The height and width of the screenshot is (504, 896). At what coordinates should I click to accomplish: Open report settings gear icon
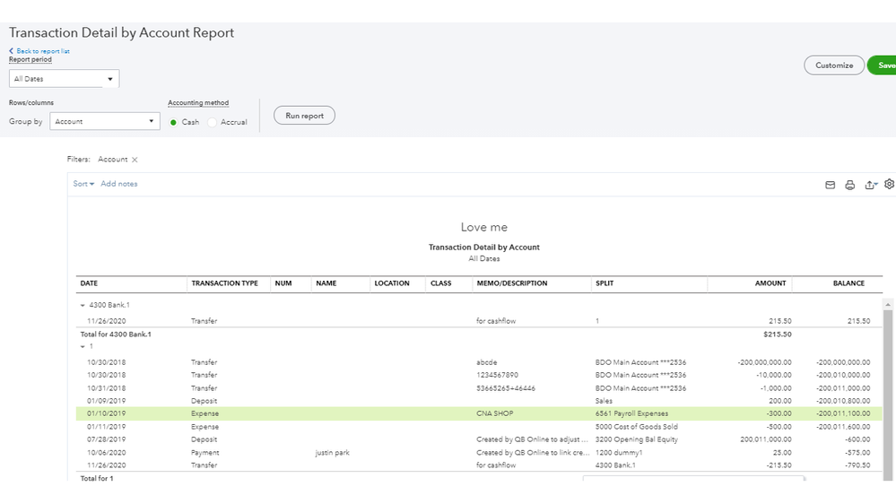889,184
